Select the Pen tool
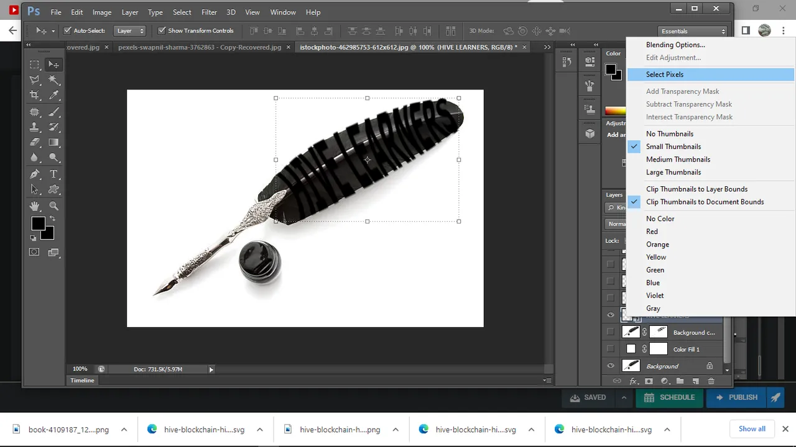796x447 pixels. 35,174
